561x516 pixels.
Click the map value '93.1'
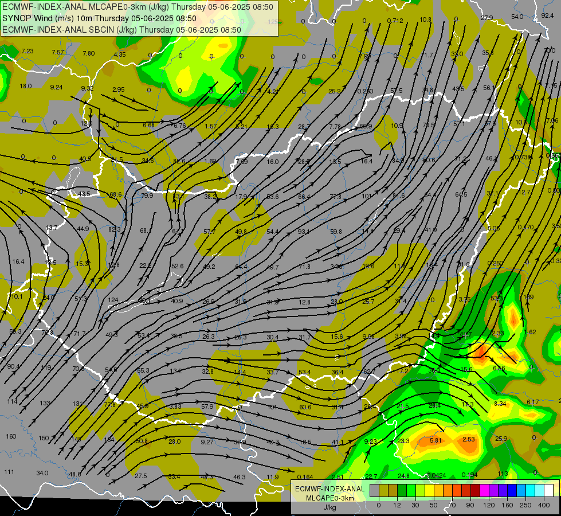[x=303, y=232]
